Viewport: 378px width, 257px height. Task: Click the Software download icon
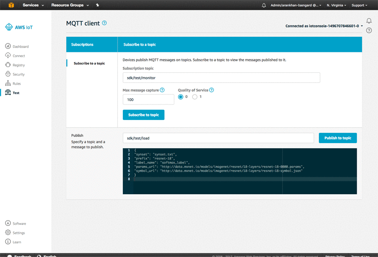coord(8,223)
